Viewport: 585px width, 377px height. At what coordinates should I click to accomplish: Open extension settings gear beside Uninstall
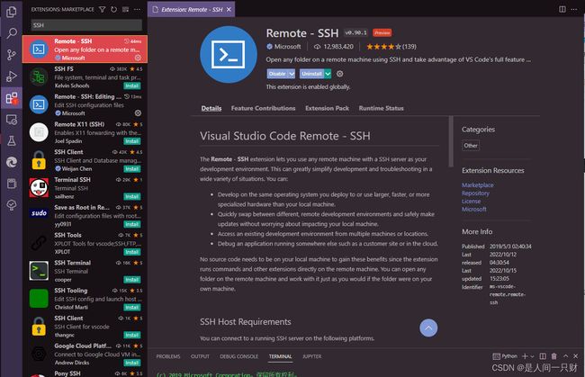pos(340,74)
